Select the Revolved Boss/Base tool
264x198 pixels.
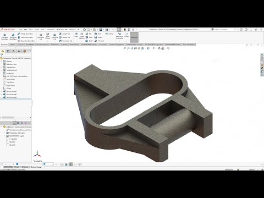[13, 36]
